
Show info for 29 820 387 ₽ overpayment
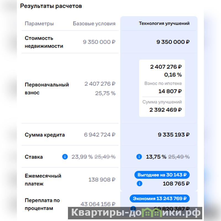(x=133, y=208)
